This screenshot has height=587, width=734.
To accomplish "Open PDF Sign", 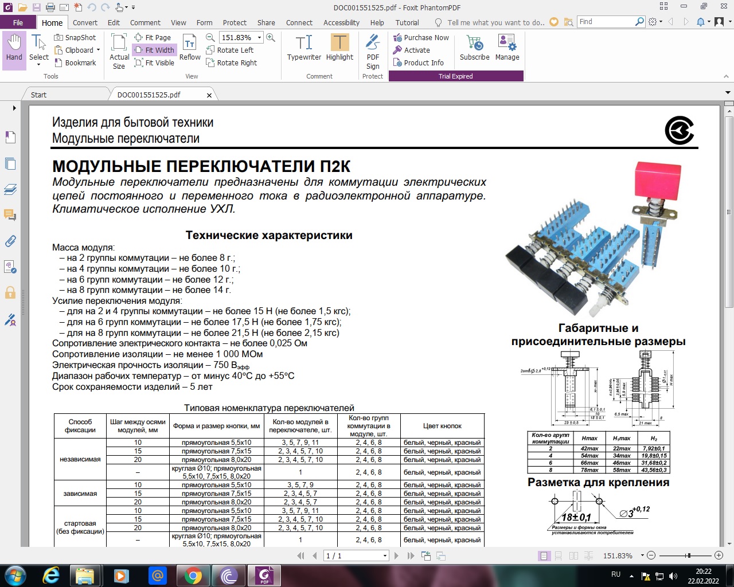I will tap(373, 52).
